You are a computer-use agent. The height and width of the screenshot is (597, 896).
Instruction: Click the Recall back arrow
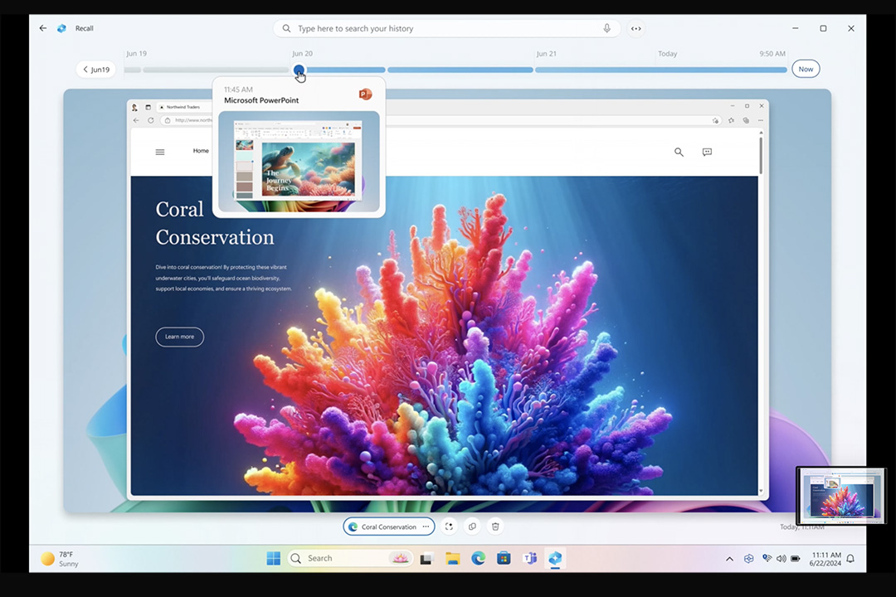(43, 28)
